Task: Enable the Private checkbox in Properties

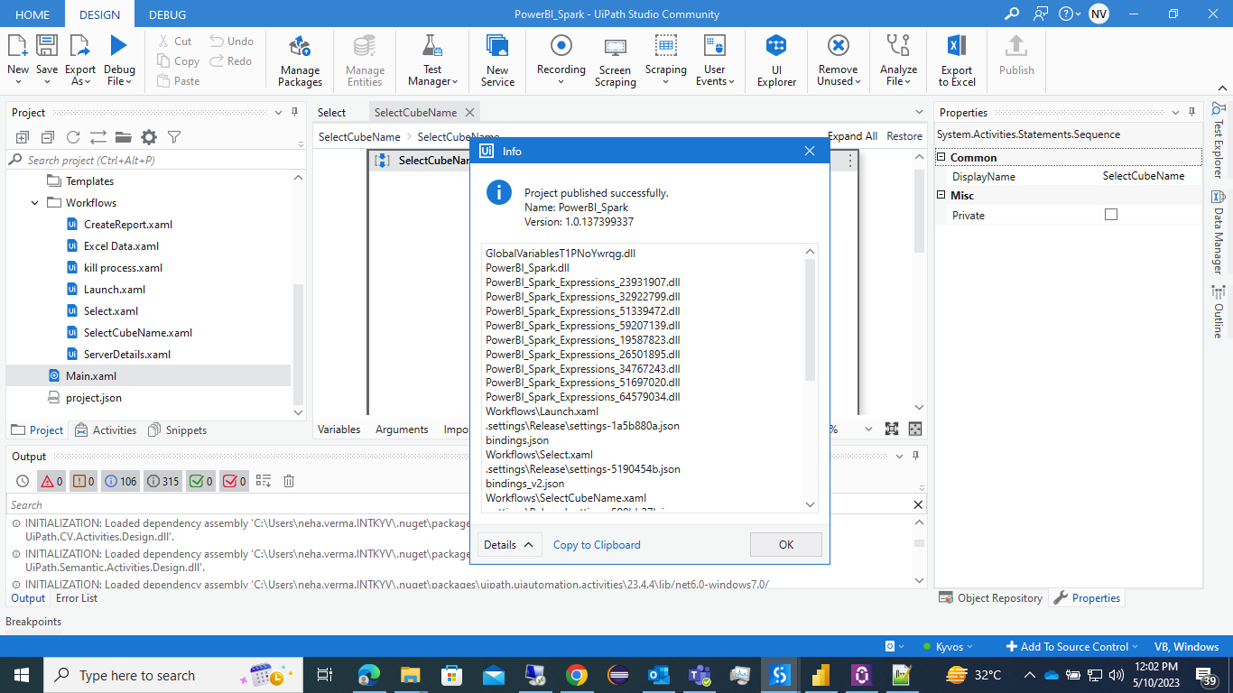Action: pos(1110,215)
